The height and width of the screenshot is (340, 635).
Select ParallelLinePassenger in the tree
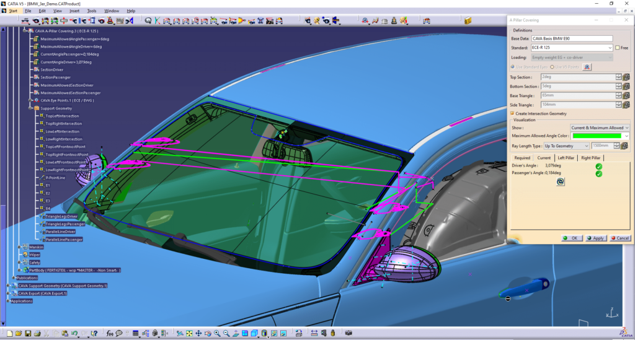[64, 240]
